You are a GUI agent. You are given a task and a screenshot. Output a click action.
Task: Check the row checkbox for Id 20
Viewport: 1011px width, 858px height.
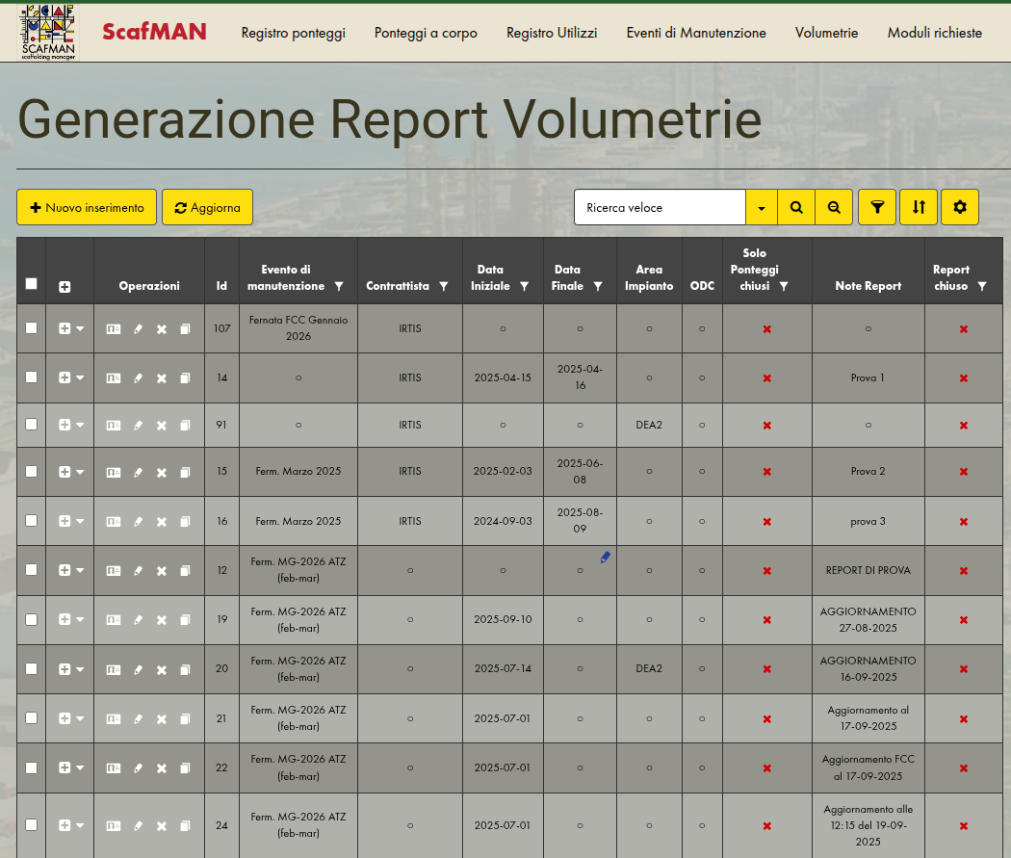pos(31,668)
